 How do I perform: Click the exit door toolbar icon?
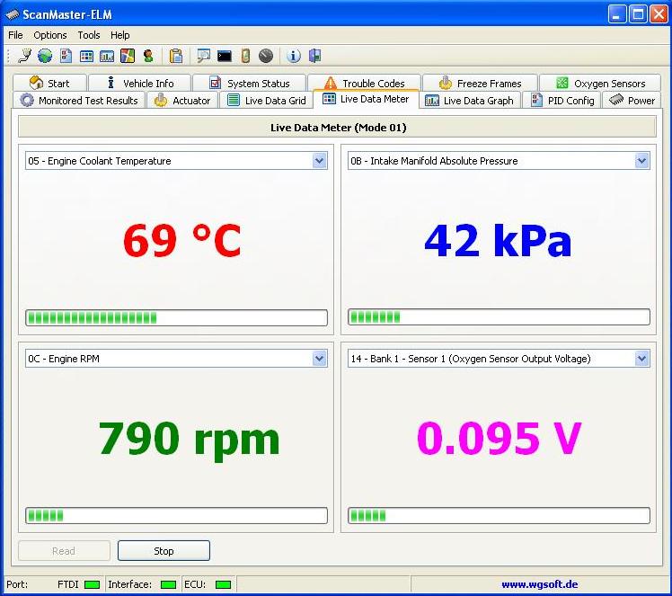[x=314, y=56]
